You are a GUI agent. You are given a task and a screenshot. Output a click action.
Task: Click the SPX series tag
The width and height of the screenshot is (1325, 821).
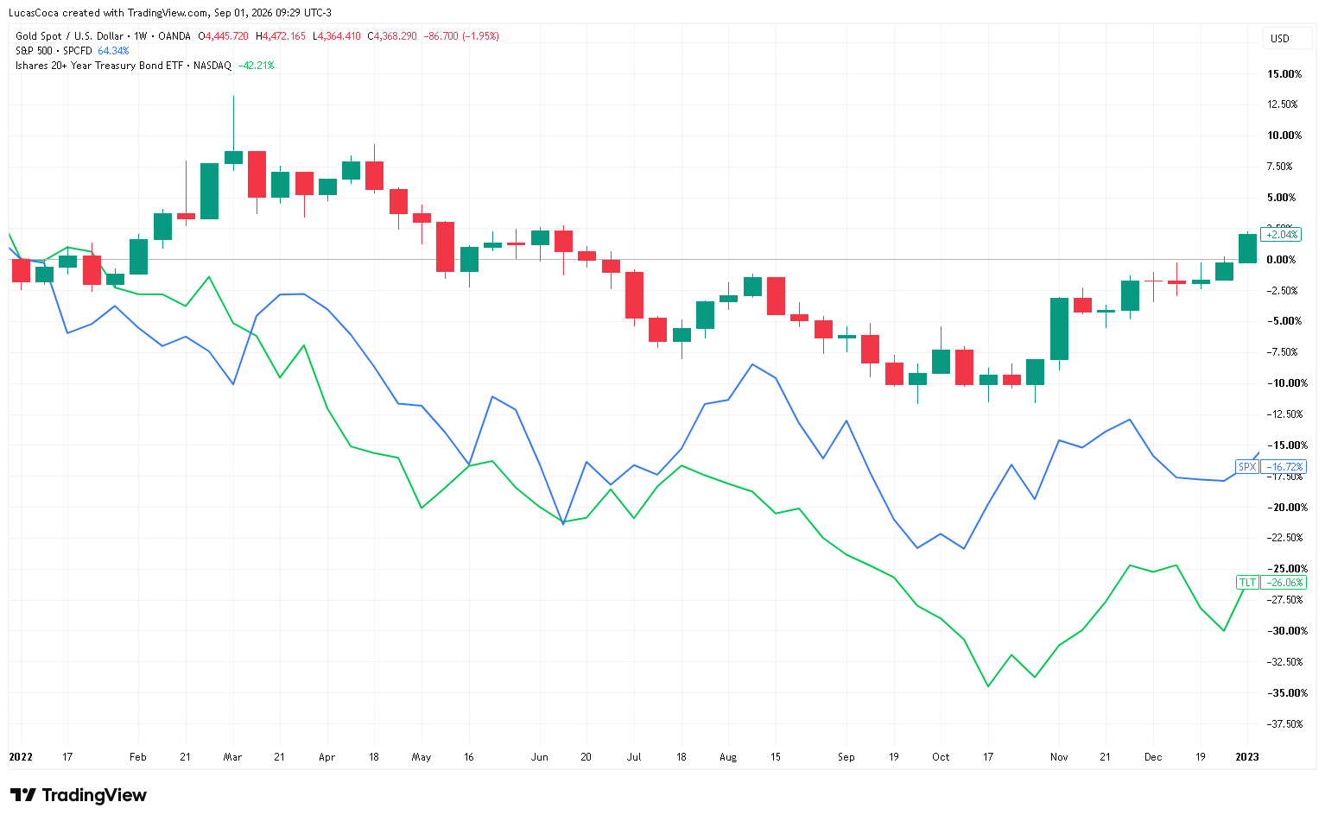(x=1247, y=467)
